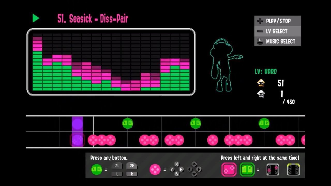Image resolution: width=331 pixels, height=186 pixels.
Task: Click the 2L button in the legend
Action: tap(117, 166)
